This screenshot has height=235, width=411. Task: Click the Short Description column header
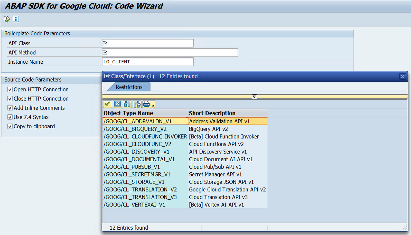pos(228,113)
